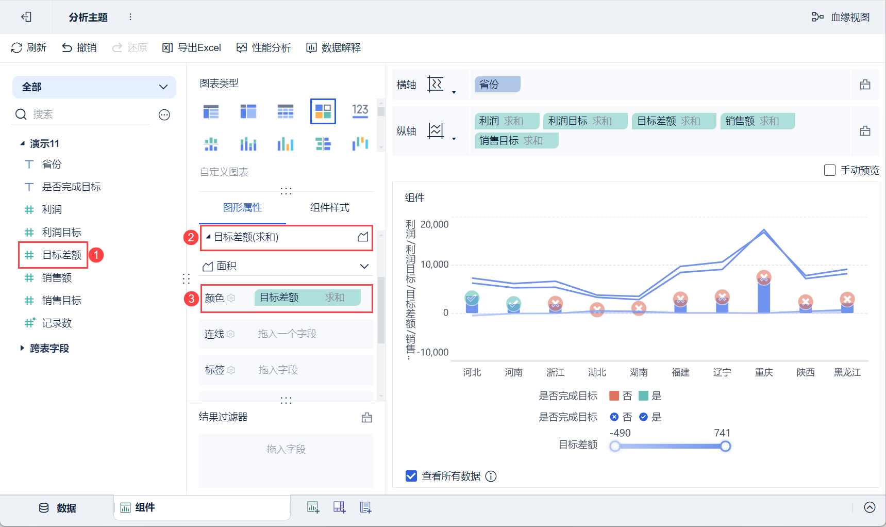The height and width of the screenshot is (527, 886).
Task: Collapse the 目标差额(求和) section
Action: point(208,237)
